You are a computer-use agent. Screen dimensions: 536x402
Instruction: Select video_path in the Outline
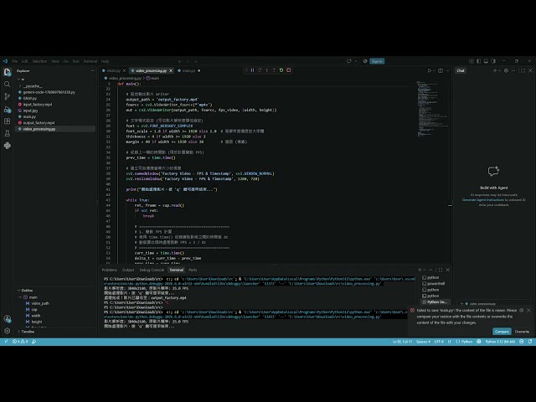coord(40,303)
